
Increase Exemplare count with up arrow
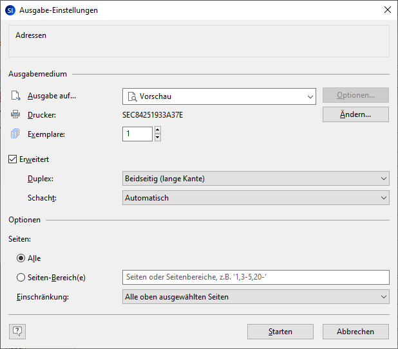point(157,130)
